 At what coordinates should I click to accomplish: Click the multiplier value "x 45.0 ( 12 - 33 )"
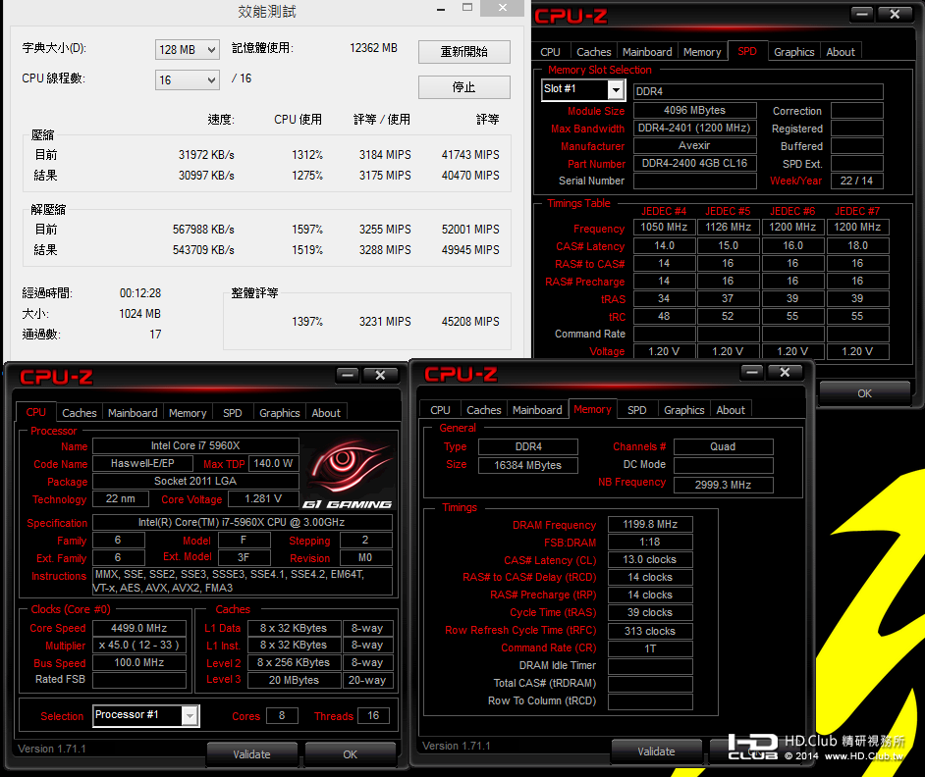click(139, 646)
